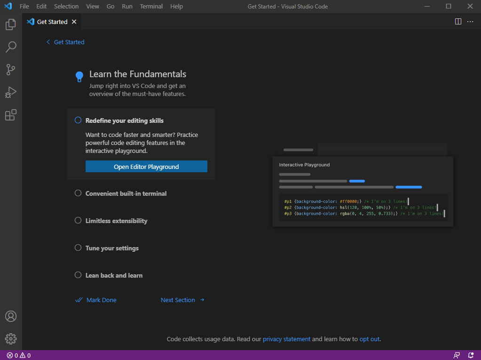Open the Run menu

tap(127, 6)
